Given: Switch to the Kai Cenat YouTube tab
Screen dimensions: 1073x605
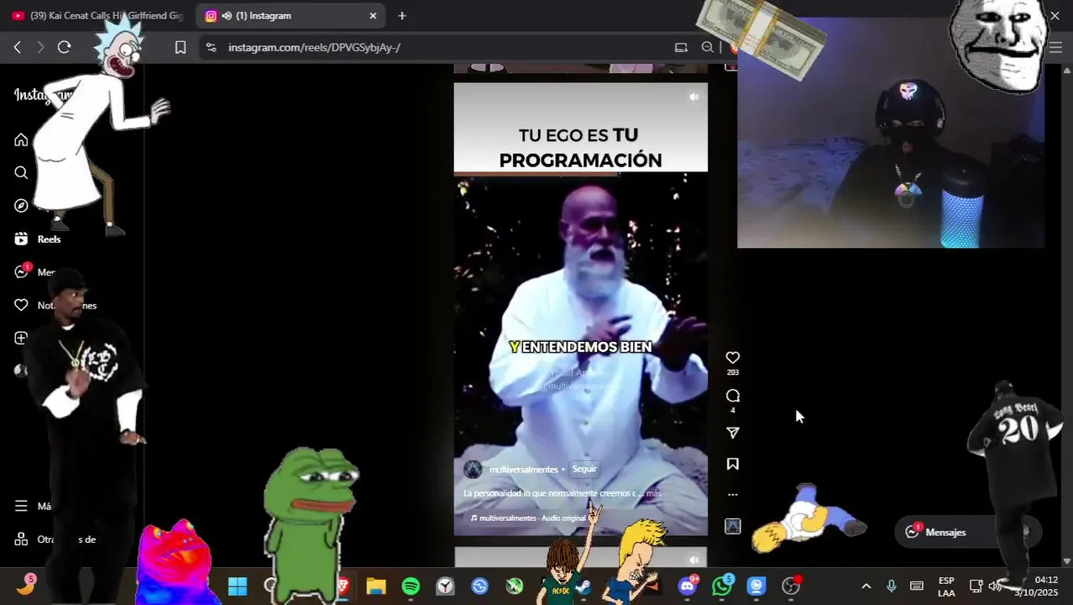Looking at the screenshot, I should (97, 16).
